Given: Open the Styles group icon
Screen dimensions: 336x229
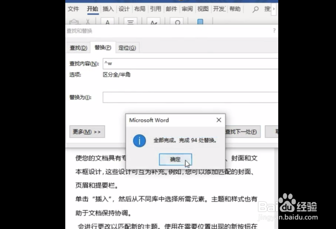Looking at the screenshot, I should pyautogui.click(x=154, y=21).
